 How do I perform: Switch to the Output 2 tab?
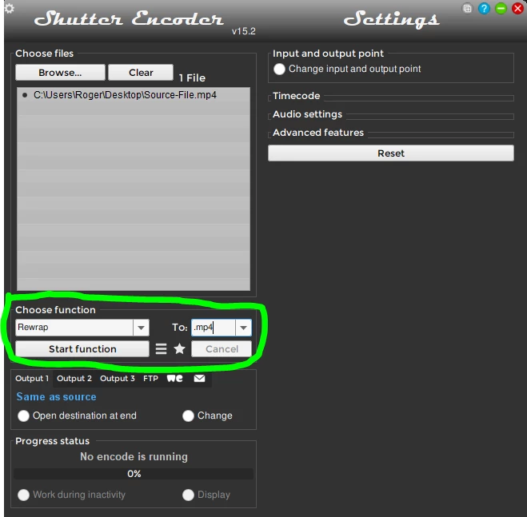click(x=74, y=379)
